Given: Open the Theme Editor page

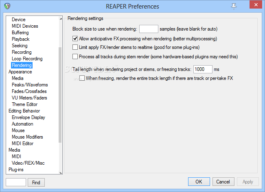Looking at the screenshot, I should point(24,104).
